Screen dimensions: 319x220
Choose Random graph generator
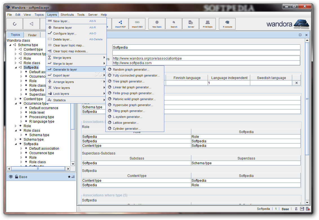[x=135, y=69]
